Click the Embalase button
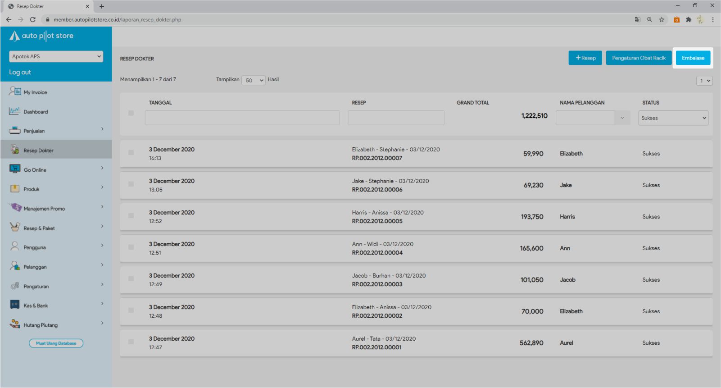This screenshot has width=721, height=388. coord(693,58)
